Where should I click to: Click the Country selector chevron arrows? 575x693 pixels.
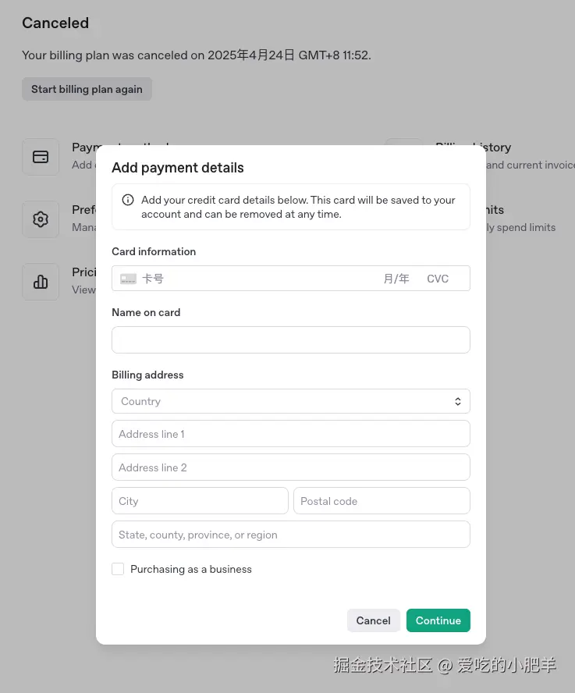(458, 401)
